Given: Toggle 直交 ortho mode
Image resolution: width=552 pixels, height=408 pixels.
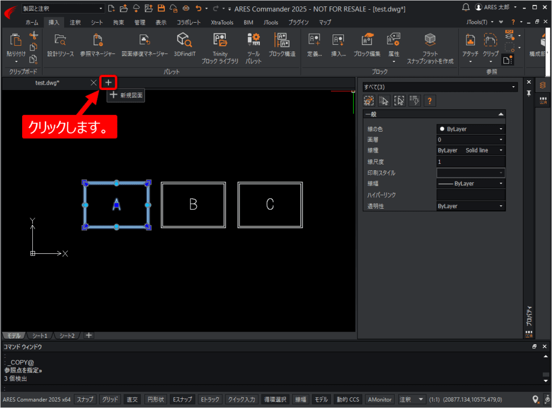Looking at the screenshot, I should pos(133,399).
